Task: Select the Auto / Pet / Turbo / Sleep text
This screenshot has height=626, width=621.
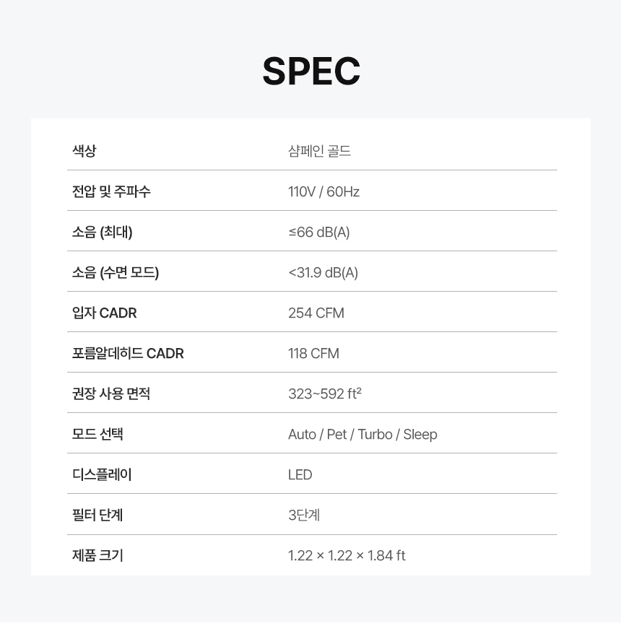Action: pos(362,434)
